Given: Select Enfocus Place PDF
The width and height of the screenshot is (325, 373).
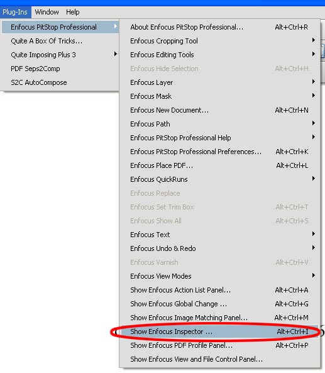Looking at the screenshot, I should point(219,165).
